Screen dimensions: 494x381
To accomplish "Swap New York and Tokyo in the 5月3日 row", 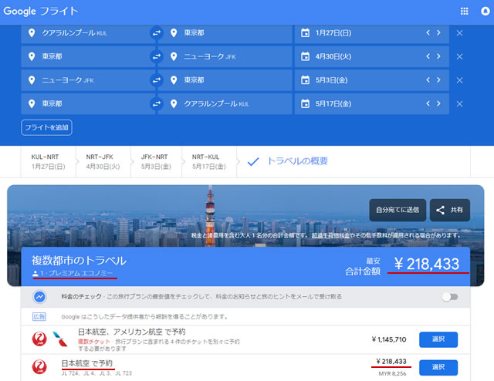I will 157,80.
